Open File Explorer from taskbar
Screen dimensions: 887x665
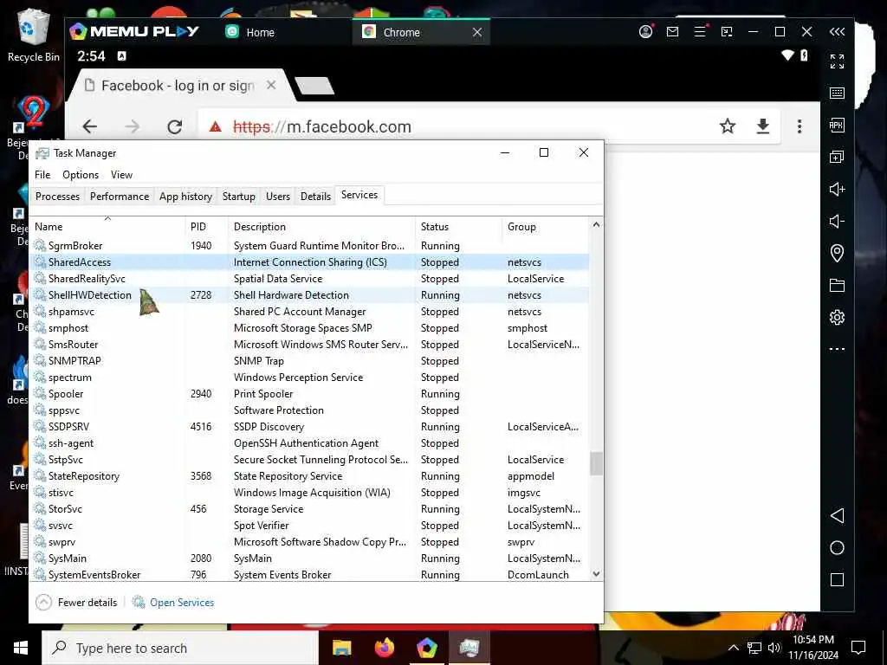pos(341,648)
